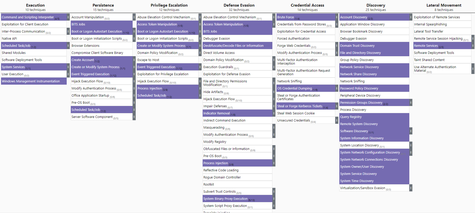Expand Steal or Forge Kerberos Tickets handle
Image resolution: width=475 pixels, height=213 pixels.
click(337, 106)
